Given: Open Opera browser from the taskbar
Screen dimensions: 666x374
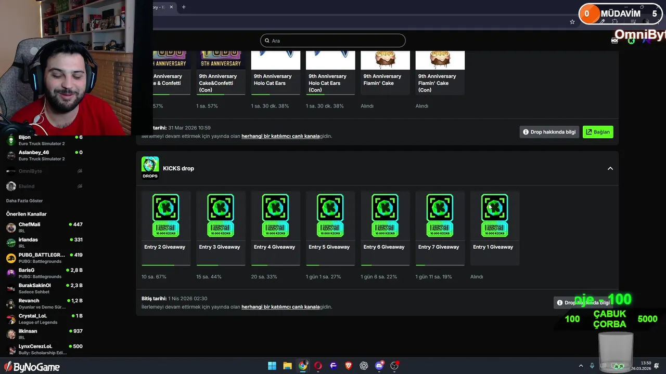Looking at the screenshot, I should coord(318,366).
